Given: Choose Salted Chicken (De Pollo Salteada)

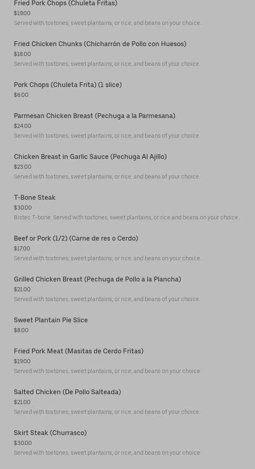Looking at the screenshot, I should point(67,392).
